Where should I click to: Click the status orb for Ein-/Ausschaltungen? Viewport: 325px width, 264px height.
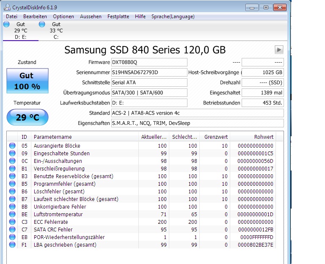pos(12,161)
